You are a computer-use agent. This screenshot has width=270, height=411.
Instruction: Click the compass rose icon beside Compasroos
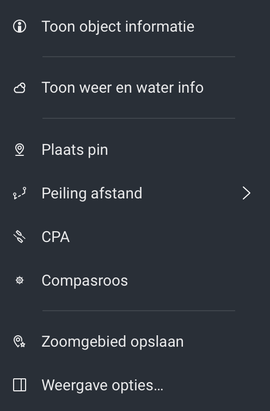pos(20,280)
